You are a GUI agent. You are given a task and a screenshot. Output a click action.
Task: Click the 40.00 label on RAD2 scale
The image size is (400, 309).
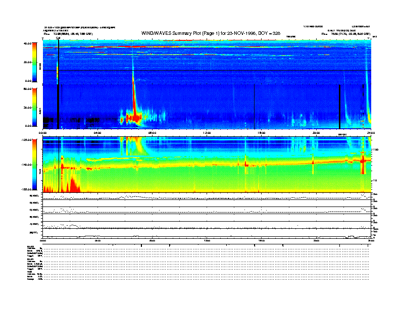pos(27,43)
